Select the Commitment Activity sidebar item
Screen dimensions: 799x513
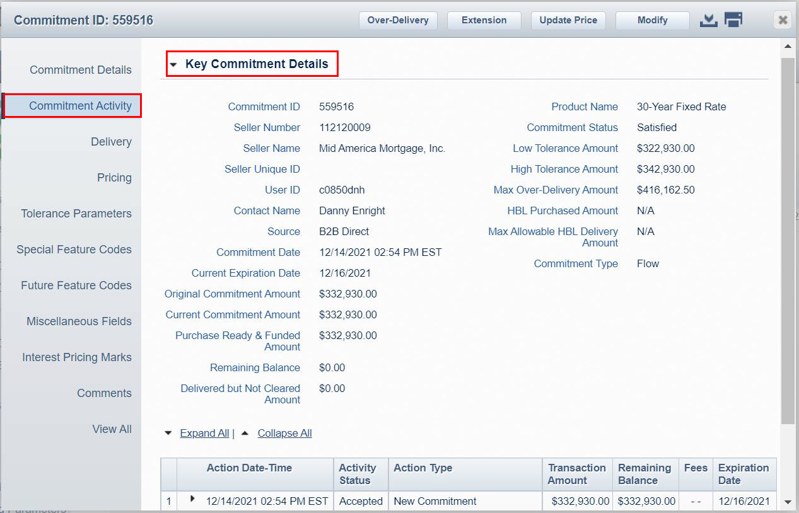coord(80,106)
